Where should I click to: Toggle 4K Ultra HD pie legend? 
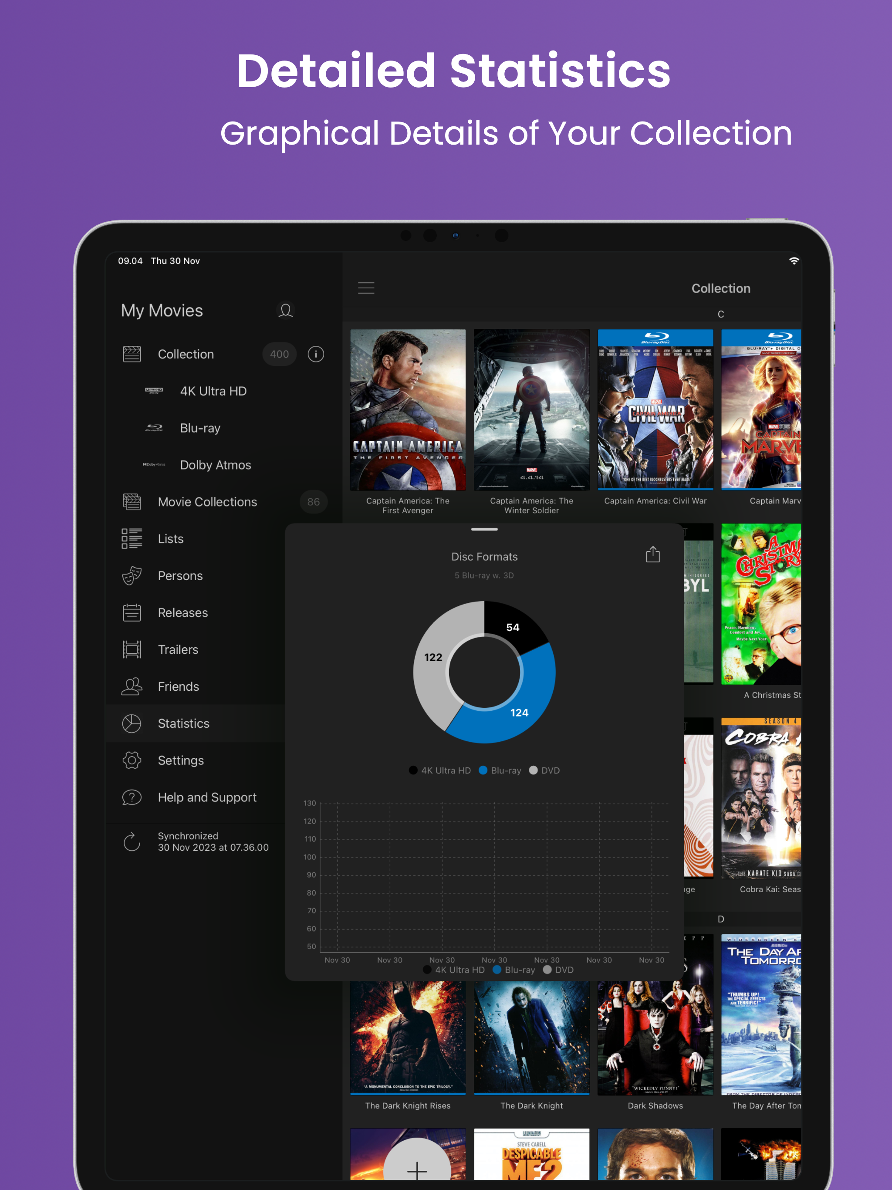(439, 771)
